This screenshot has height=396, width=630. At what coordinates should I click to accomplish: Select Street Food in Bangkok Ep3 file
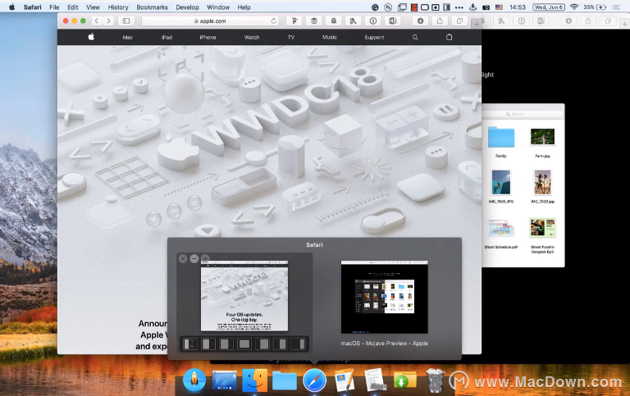click(542, 236)
